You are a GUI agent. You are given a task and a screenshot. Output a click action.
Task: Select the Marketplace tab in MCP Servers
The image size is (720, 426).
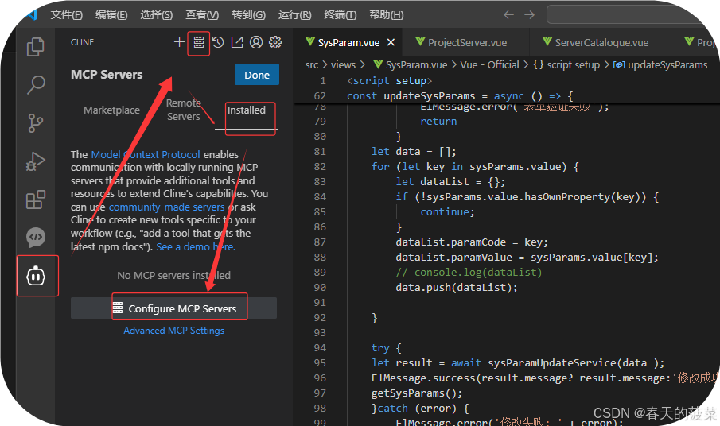point(111,110)
